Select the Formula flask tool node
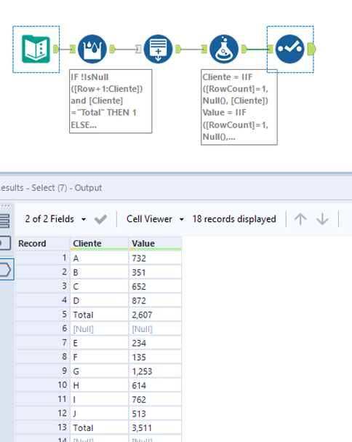This screenshot has width=352, height=442. [x=224, y=49]
